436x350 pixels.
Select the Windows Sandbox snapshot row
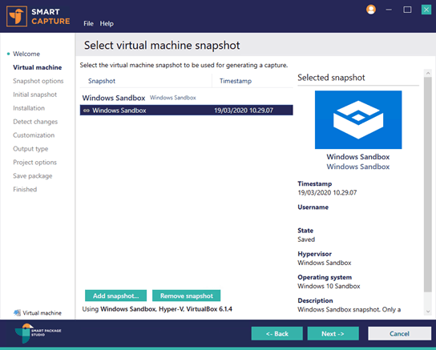186,111
